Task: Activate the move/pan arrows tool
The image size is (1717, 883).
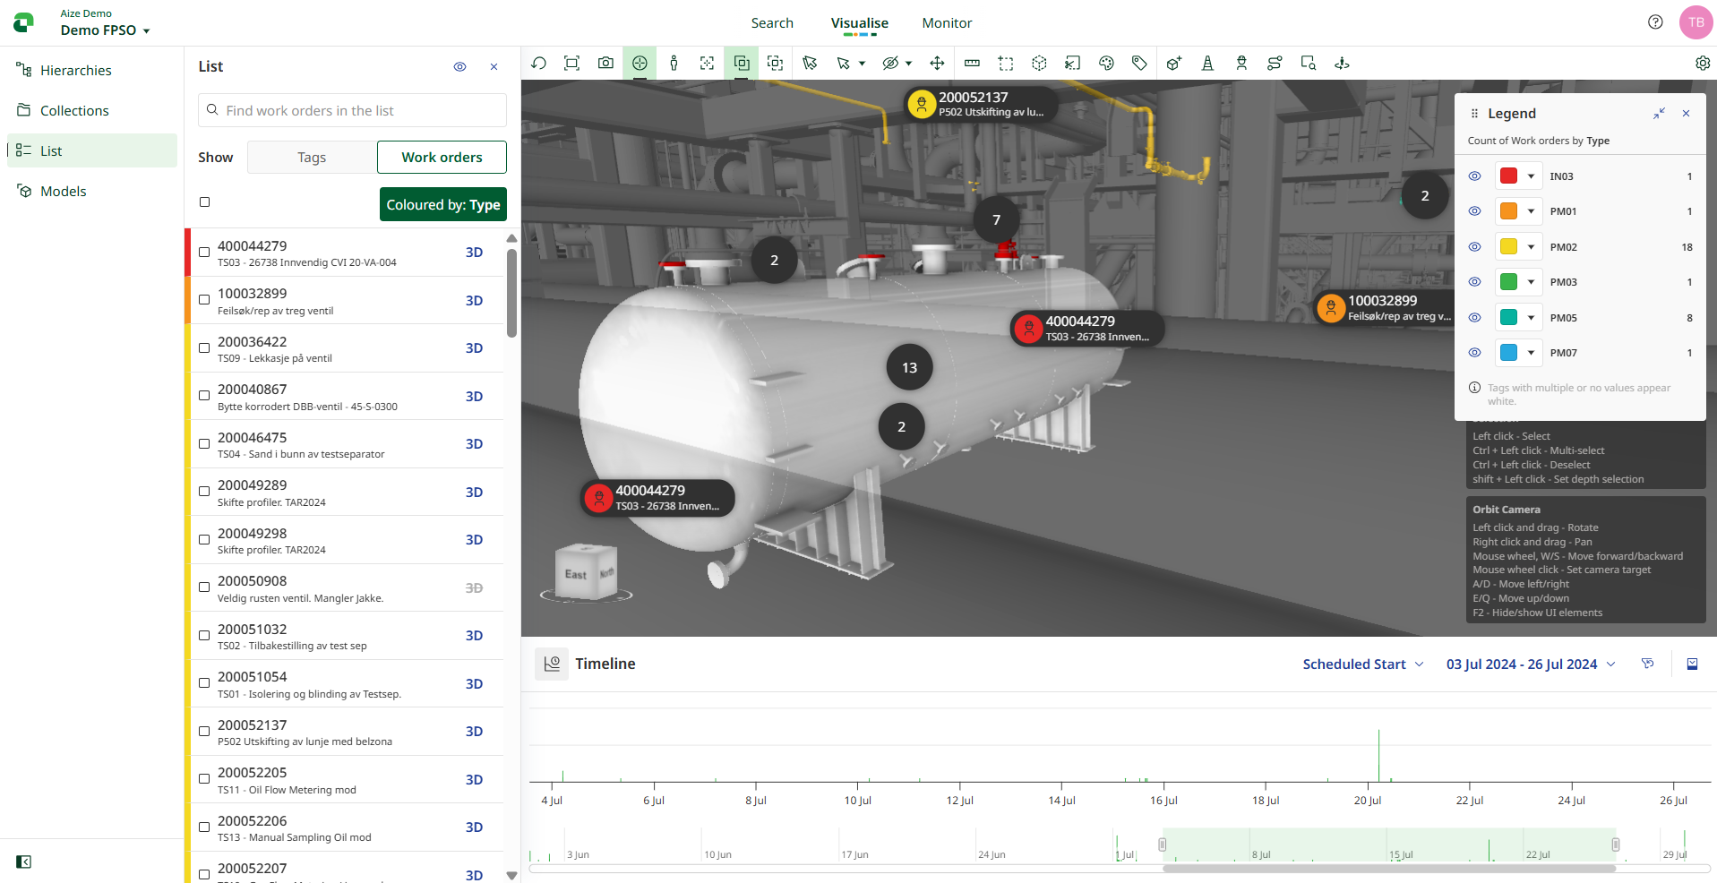Action: [x=937, y=64]
